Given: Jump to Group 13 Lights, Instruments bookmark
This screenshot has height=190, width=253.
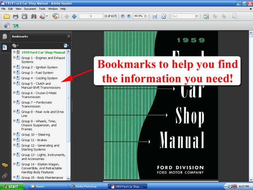Looking at the screenshot, I should pos(43,157).
